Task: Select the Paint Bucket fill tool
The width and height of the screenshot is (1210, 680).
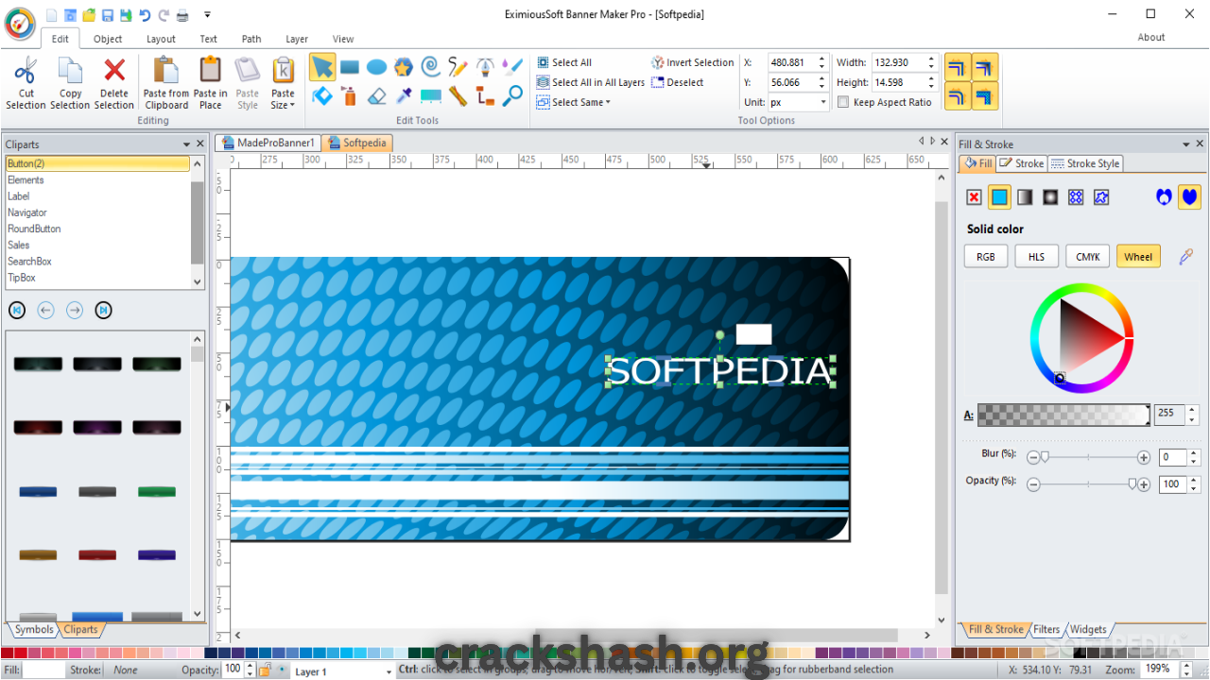Action: click(322, 95)
